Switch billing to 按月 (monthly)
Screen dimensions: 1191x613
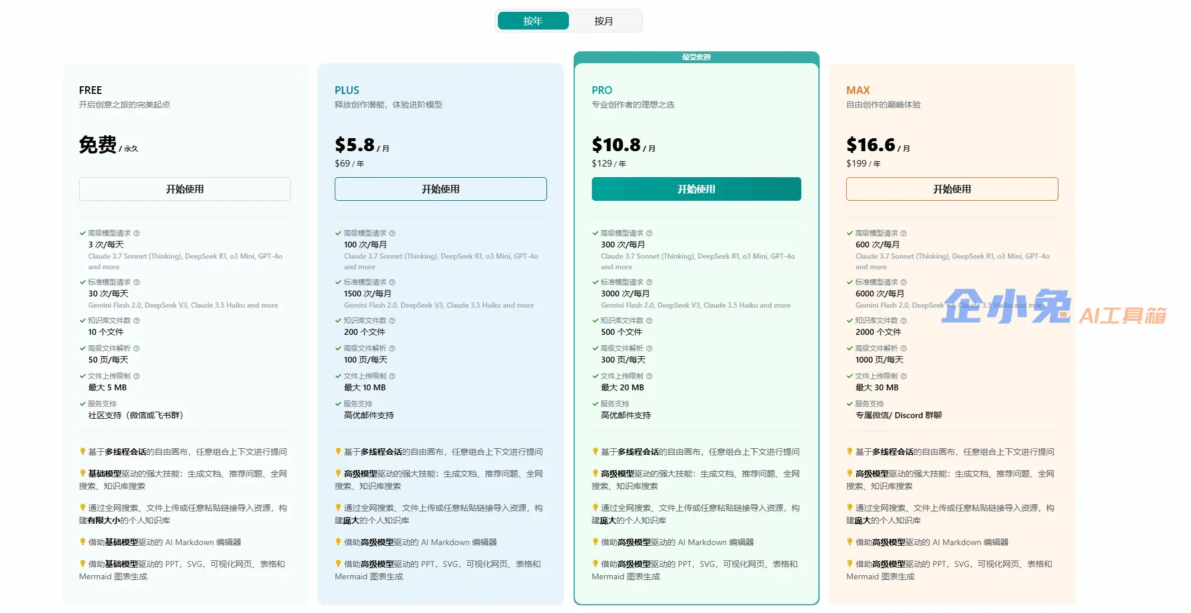click(x=604, y=21)
